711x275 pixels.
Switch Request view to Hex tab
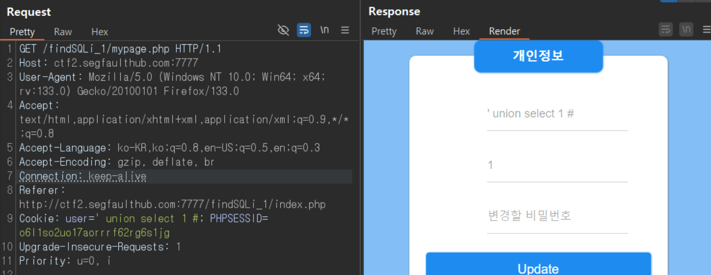point(100,32)
